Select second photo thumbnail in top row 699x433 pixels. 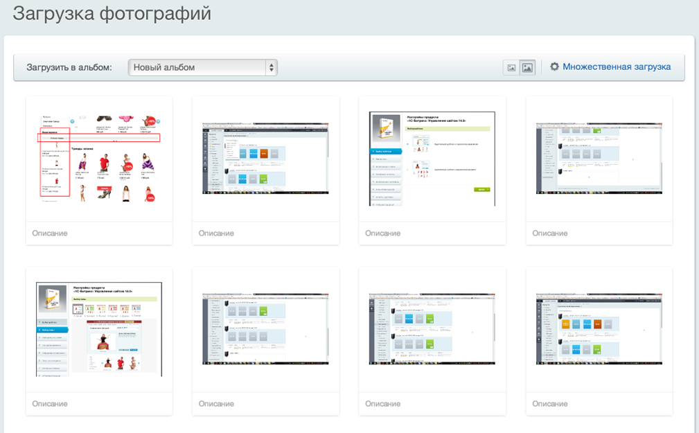pos(266,158)
